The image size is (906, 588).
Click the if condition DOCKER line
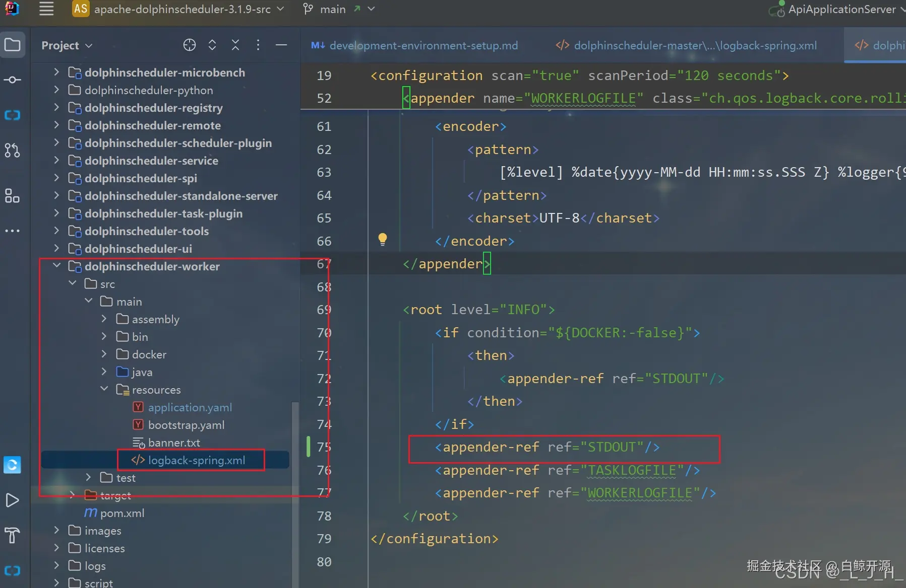[x=568, y=333]
